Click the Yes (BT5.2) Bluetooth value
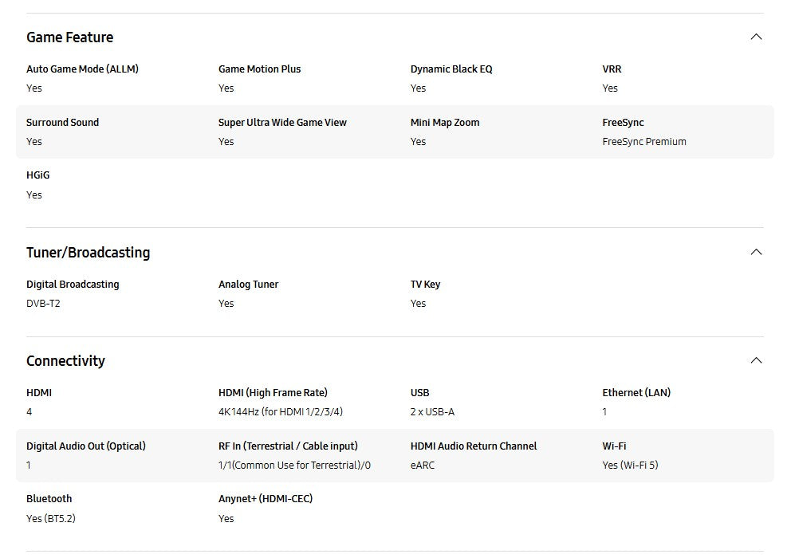The image size is (787, 558). click(51, 519)
